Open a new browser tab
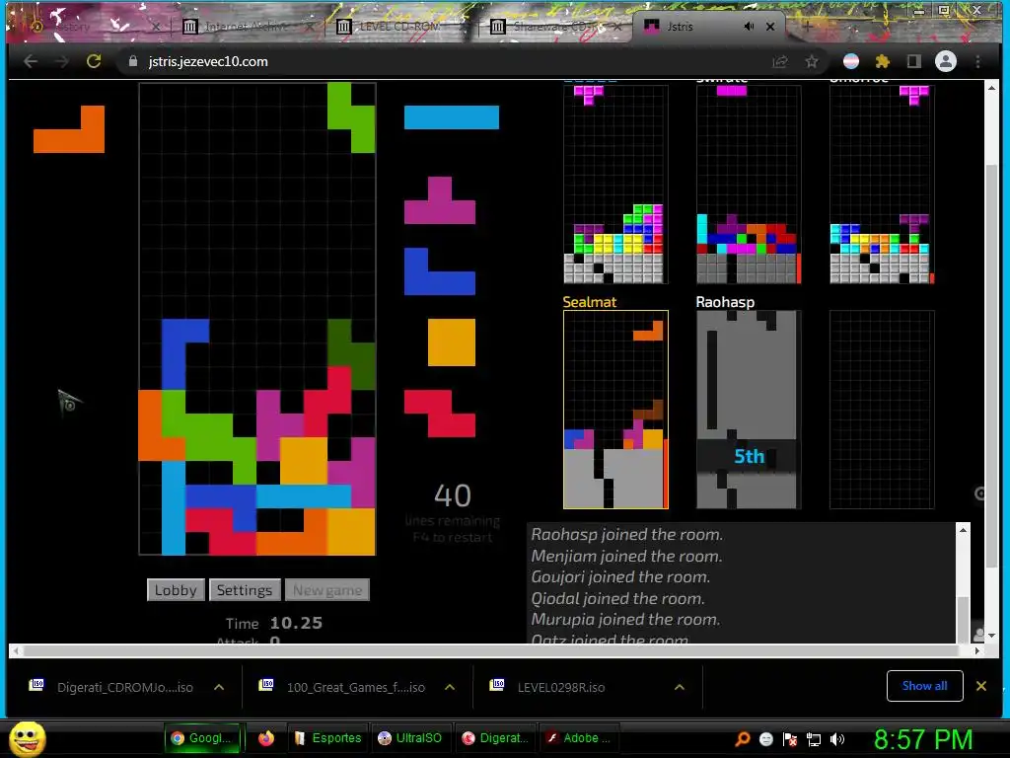 pyautogui.click(x=807, y=27)
